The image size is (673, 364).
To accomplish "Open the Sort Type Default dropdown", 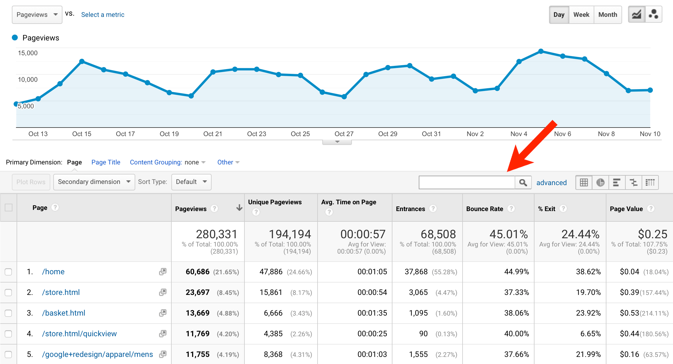I will click(191, 182).
